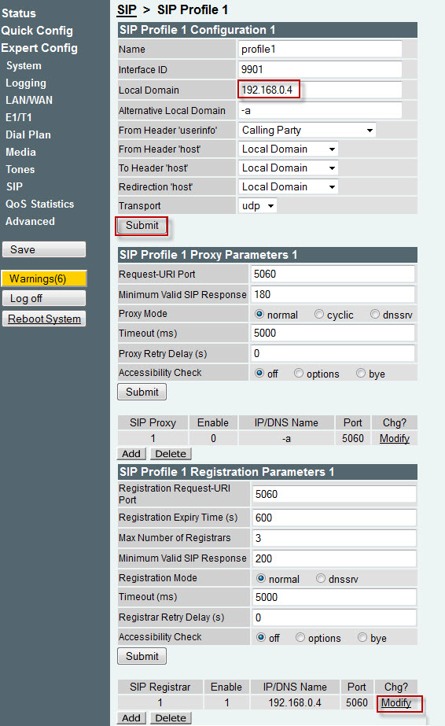445x726 pixels.
Task: Click the Save button in the sidebar
Action: click(44, 249)
